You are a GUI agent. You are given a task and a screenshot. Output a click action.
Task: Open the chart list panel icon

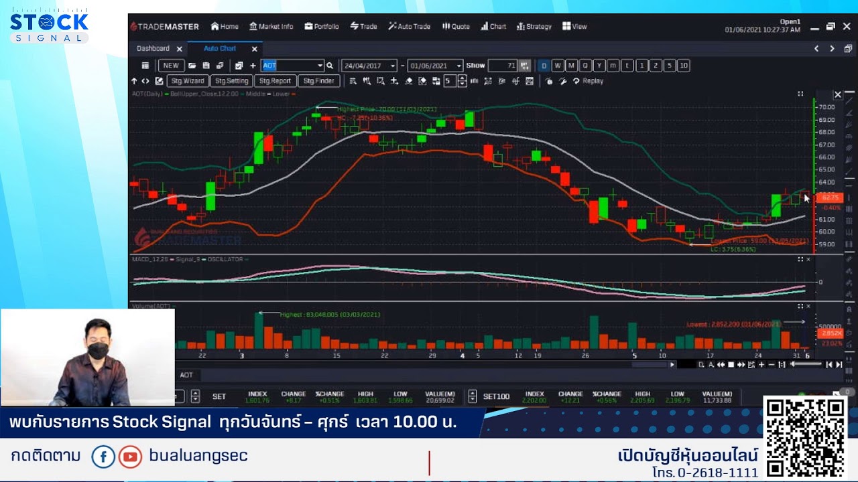tap(145, 65)
